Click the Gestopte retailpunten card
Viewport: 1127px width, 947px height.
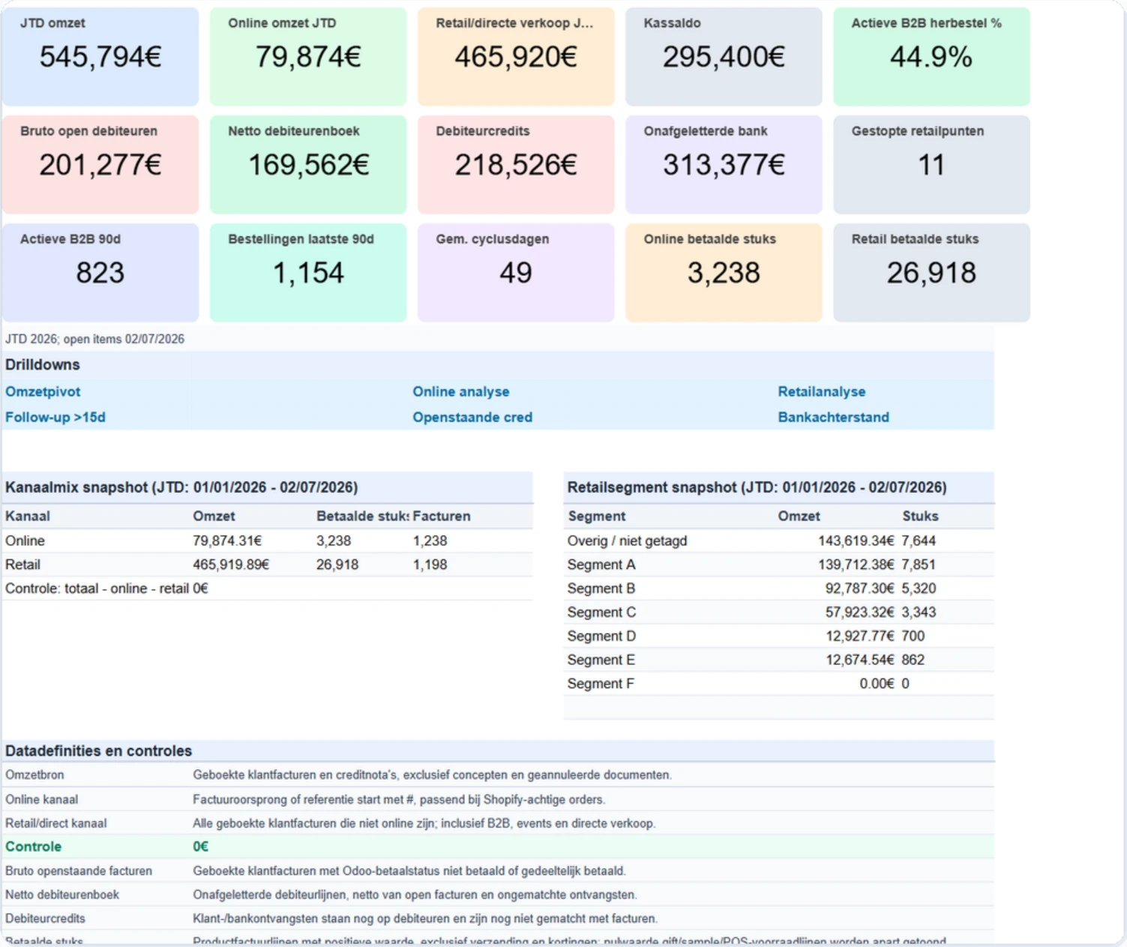point(931,165)
